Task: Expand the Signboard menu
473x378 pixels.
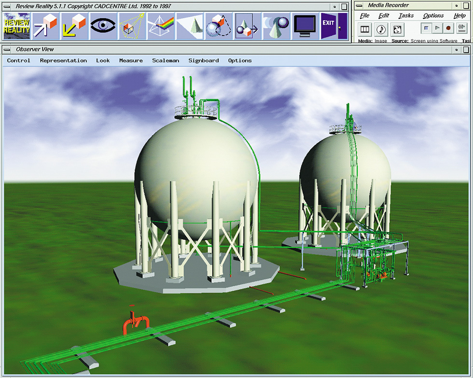Action: pyautogui.click(x=203, y=61)
